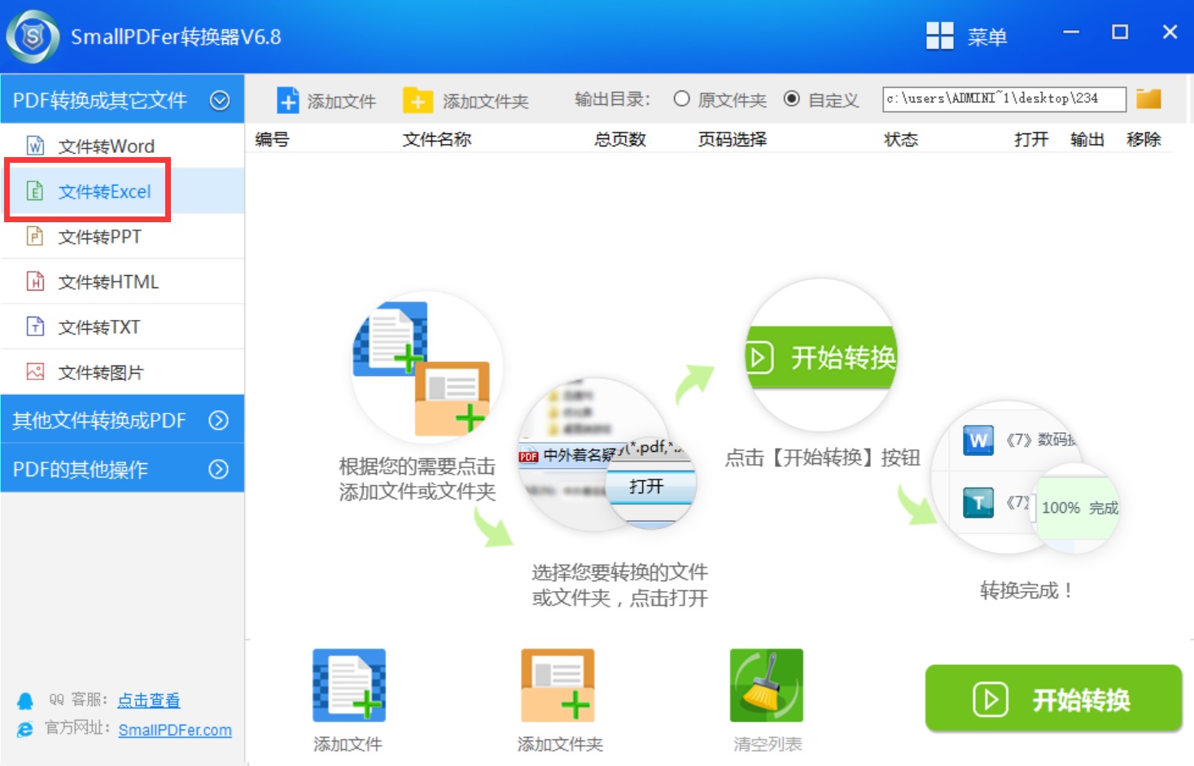
Task: Open the SmallPDFer.com website link
Action: pos(175,730)
